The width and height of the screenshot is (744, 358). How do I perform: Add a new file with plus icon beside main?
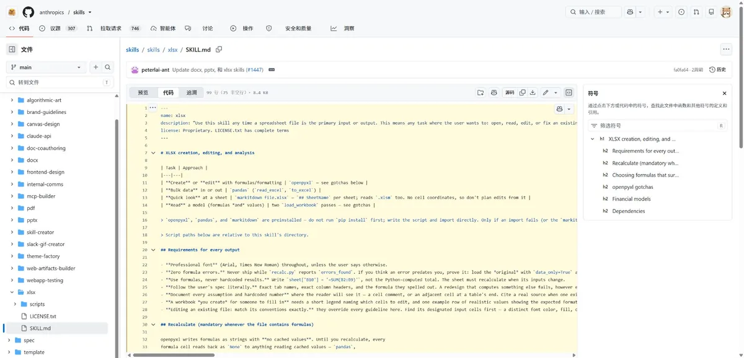(x=95, y=68)
